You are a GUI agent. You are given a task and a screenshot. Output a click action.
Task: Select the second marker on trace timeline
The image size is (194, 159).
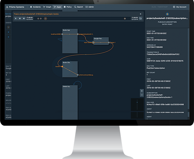[41, 19]
